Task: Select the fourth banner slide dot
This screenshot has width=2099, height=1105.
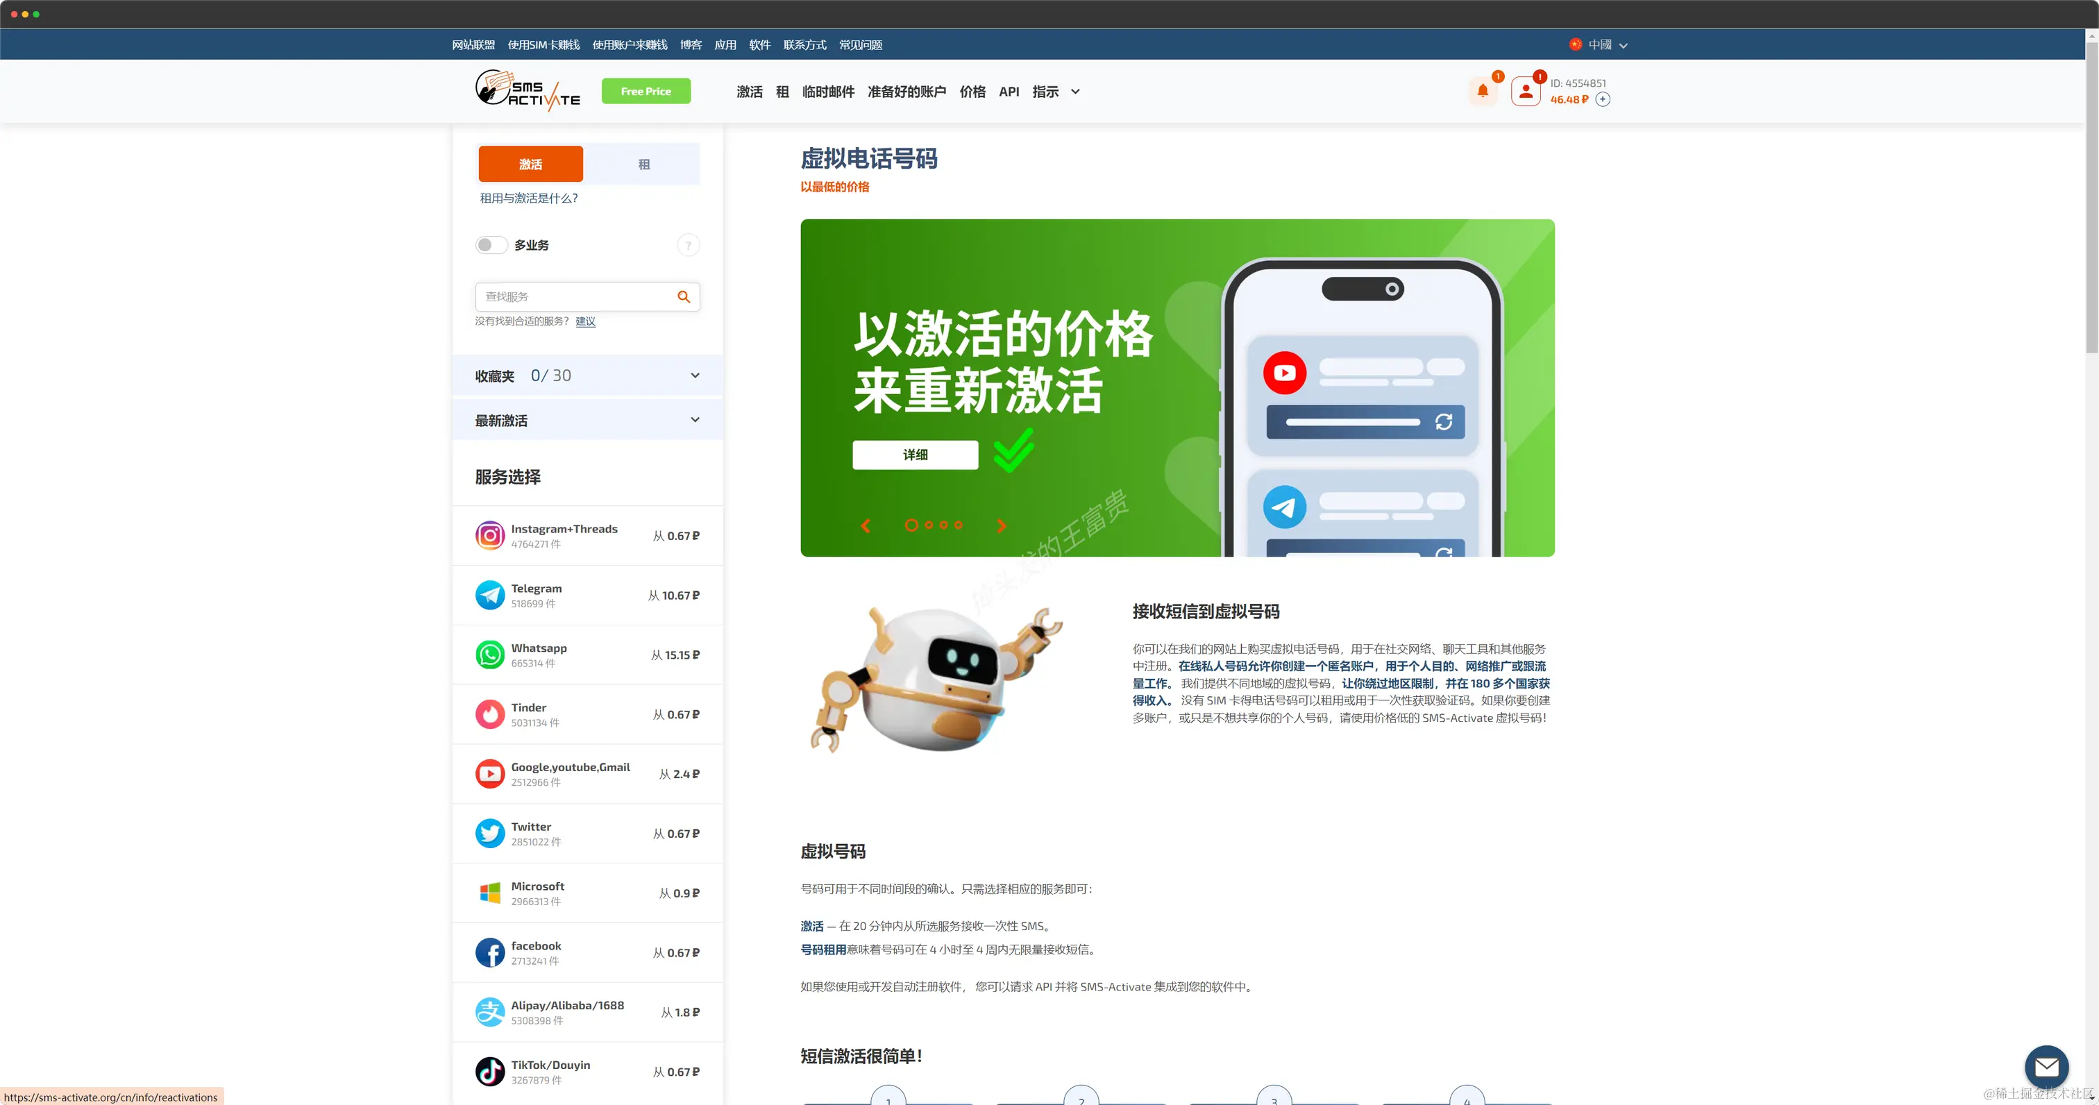Action: pos(959,525)
